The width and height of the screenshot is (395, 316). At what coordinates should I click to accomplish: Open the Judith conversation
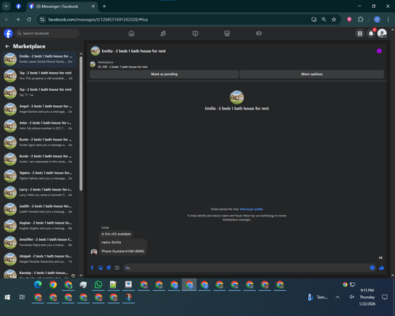(x=39, y=209)
